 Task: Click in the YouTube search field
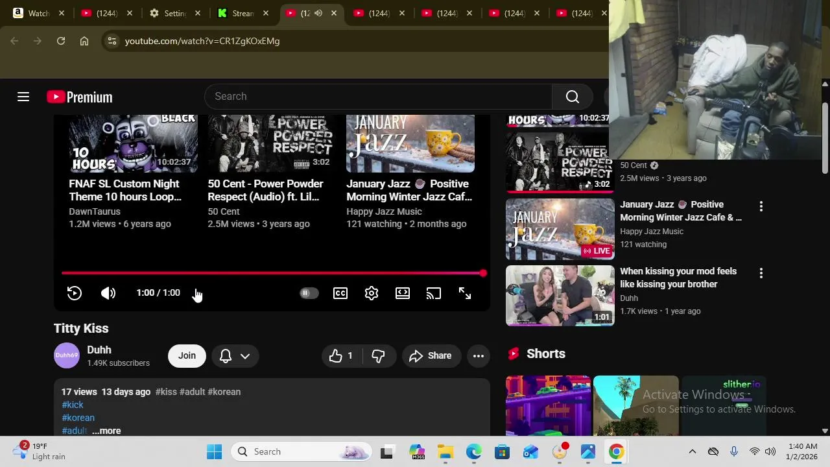pos(378,97)
